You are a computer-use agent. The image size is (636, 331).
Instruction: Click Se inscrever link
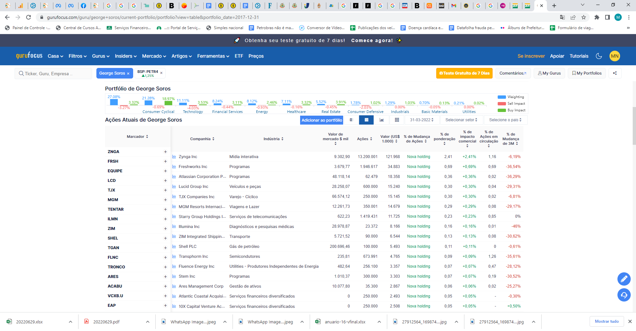[x=531, y=56]
